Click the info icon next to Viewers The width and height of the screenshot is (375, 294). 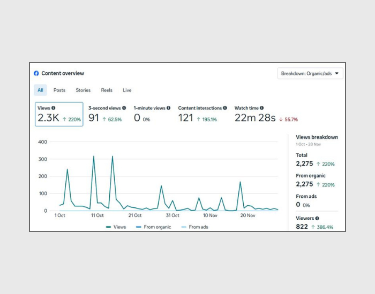tap(317, 219)
